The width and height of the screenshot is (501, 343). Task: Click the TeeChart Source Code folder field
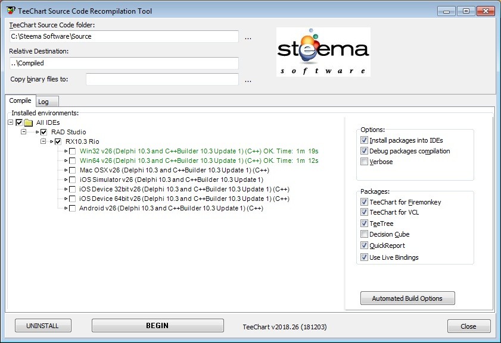[124, 36]
